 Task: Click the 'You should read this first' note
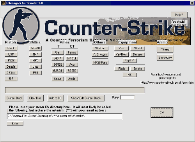tap(179, 23)
